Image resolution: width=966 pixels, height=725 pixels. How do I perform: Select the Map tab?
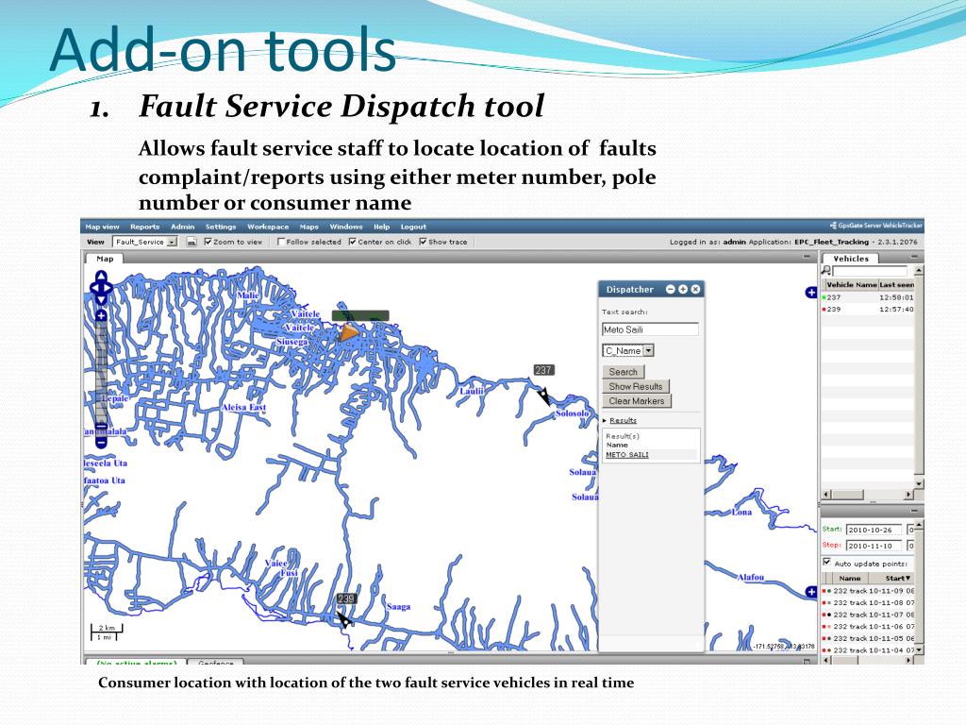pos(104,259)
